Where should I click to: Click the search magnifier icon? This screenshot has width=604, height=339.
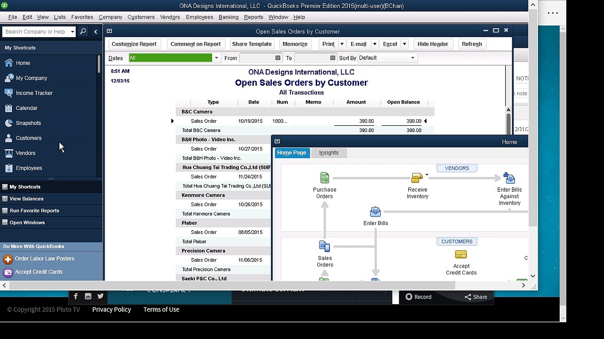click(x=83, y=32)
